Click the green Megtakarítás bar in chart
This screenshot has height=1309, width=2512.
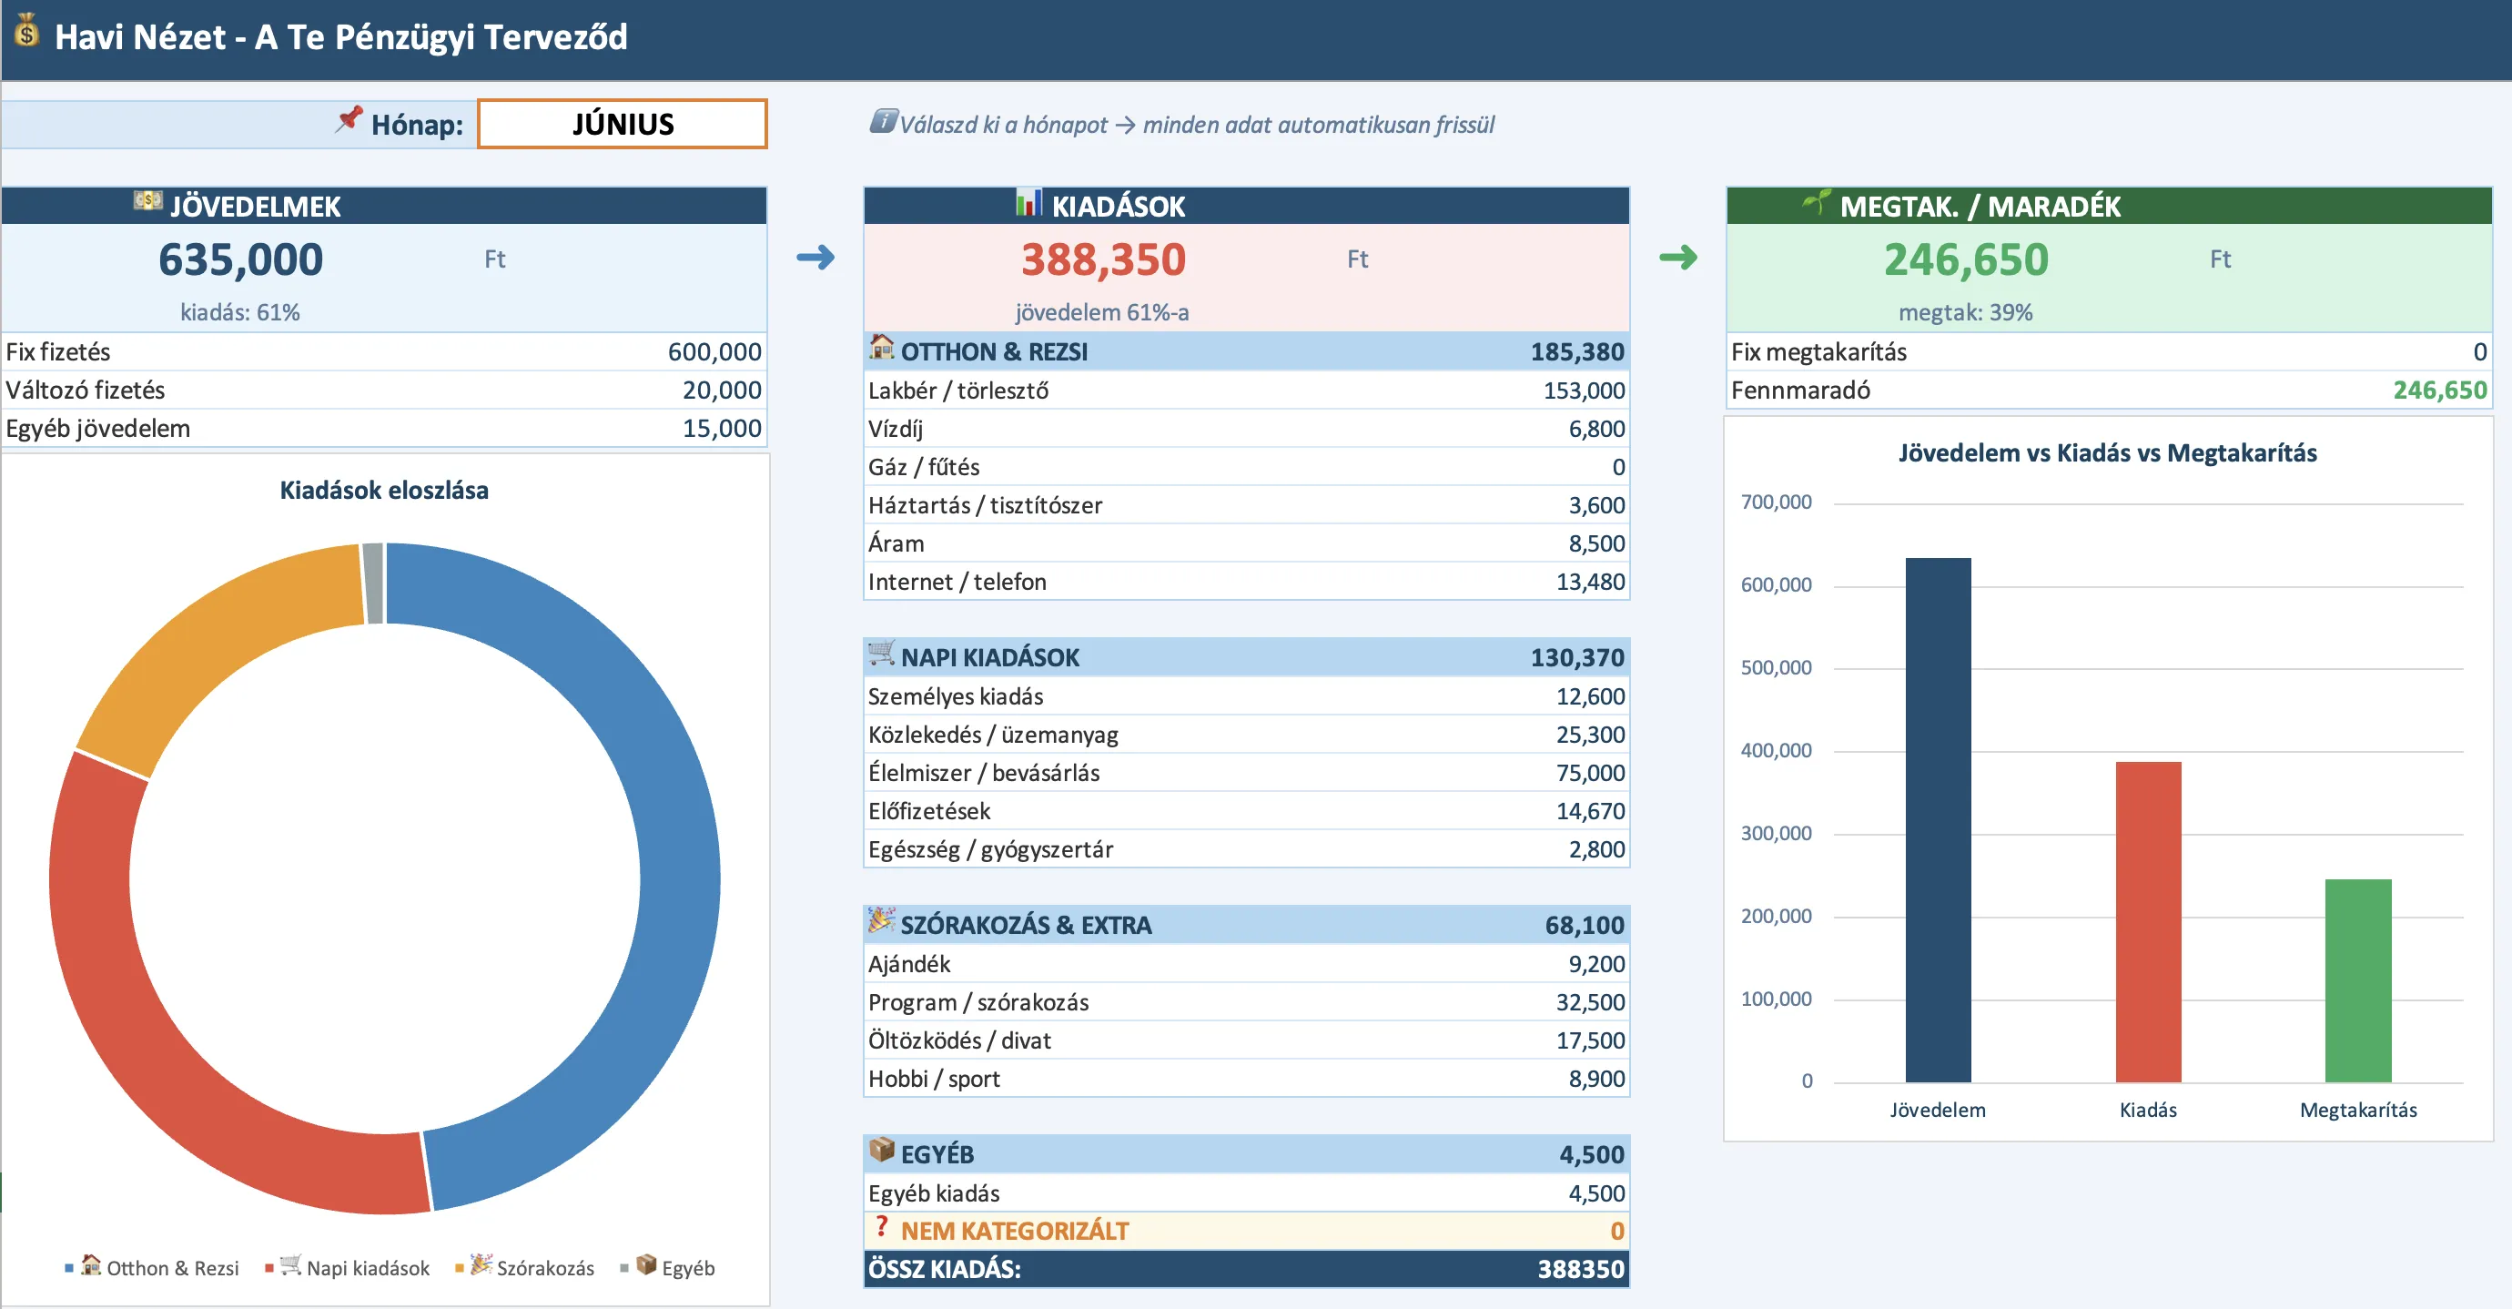[2357, 979]
